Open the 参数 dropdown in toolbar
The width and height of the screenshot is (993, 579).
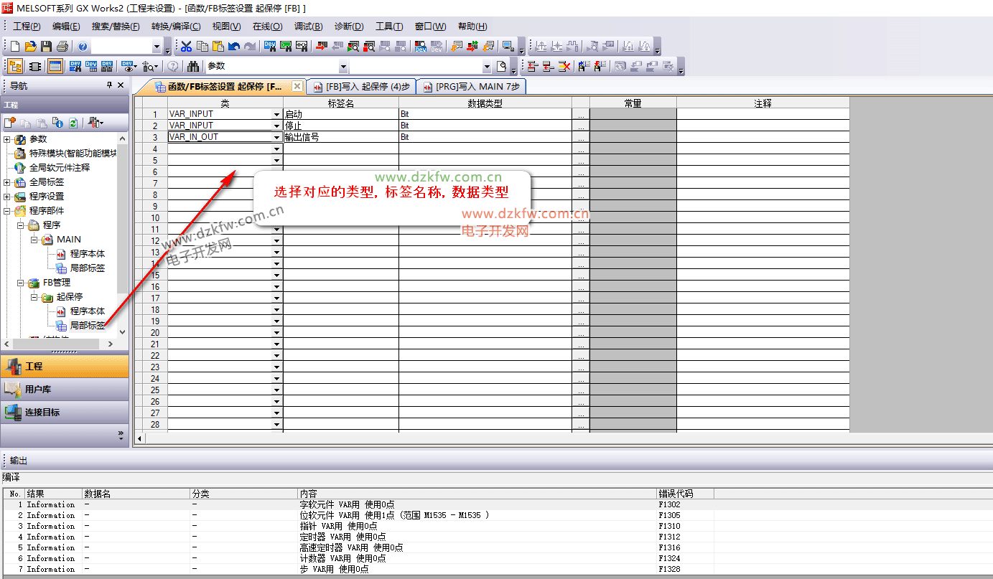[x=343, y=67]
